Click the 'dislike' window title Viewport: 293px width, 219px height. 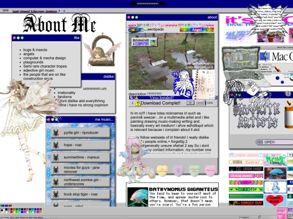click(x=109, y=77)
